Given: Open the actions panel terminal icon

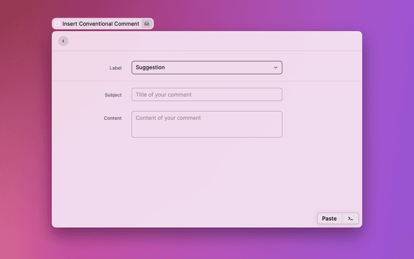Looking at the screenshot, I should pos(350,218).
